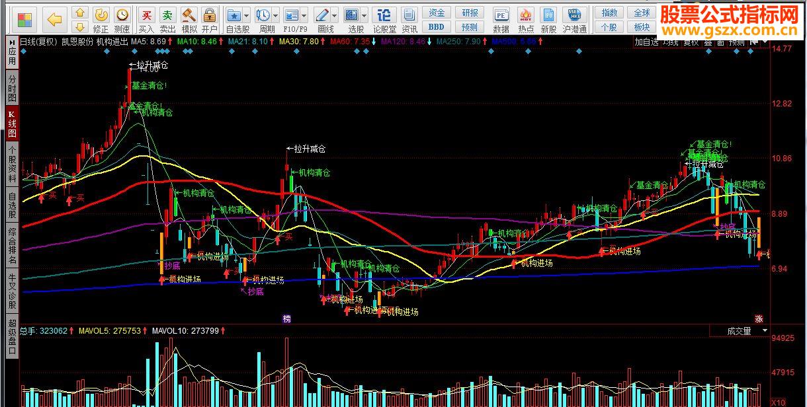Expand the 自选股 dropdown arrow
807x407 pixels.
click(246, 15)
